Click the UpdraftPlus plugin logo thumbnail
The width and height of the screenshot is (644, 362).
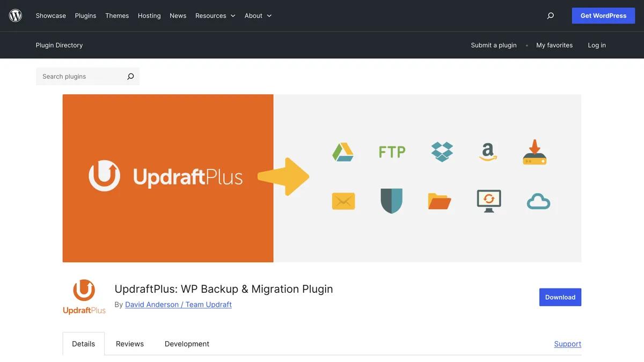(x=84, y=297)
